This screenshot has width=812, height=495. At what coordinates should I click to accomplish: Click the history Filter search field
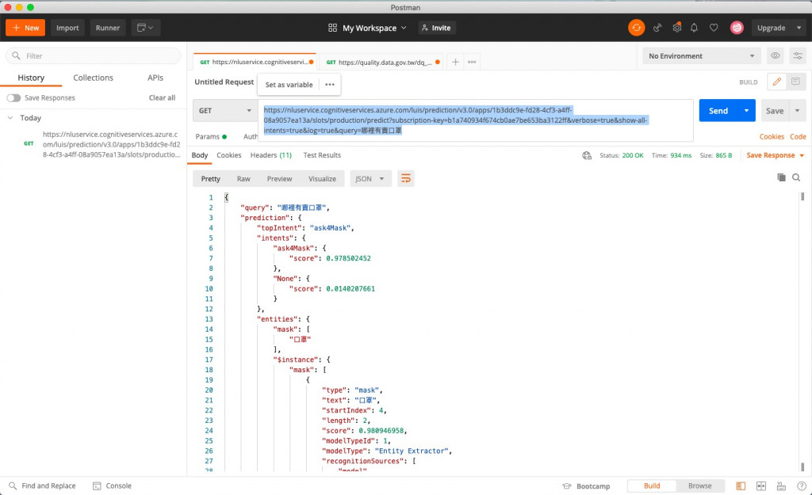click(x=94, y=55)
